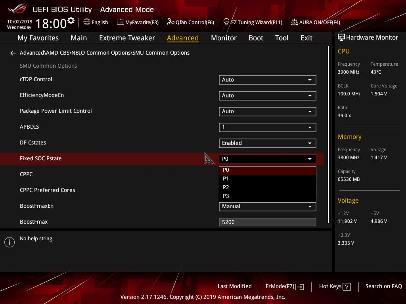The width and height of the screenshot is (406, 304).
Task: Click the breadcrumb path text
Action: click(105, 53)
